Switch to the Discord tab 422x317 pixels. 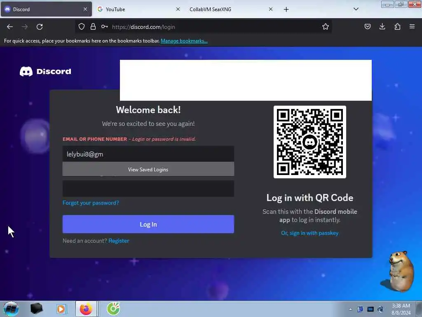click(46, 9)
